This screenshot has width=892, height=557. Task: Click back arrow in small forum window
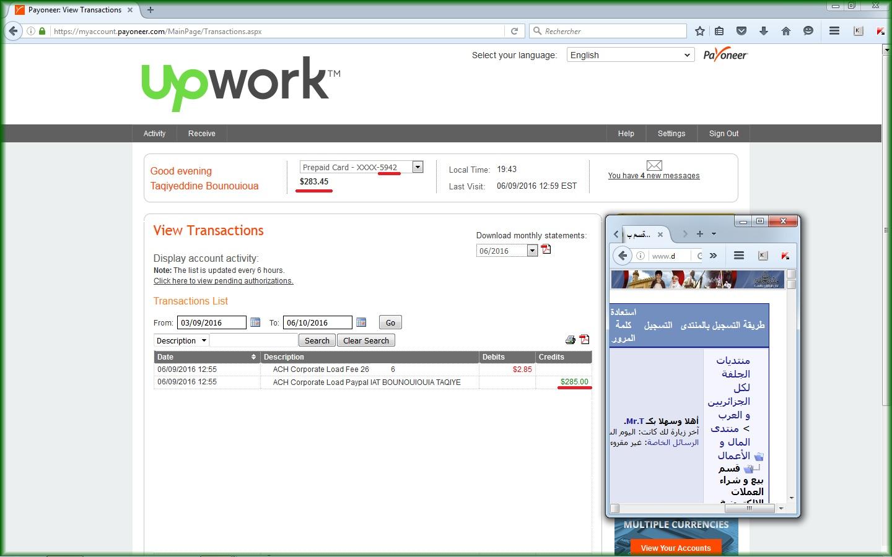coord(623,256)
